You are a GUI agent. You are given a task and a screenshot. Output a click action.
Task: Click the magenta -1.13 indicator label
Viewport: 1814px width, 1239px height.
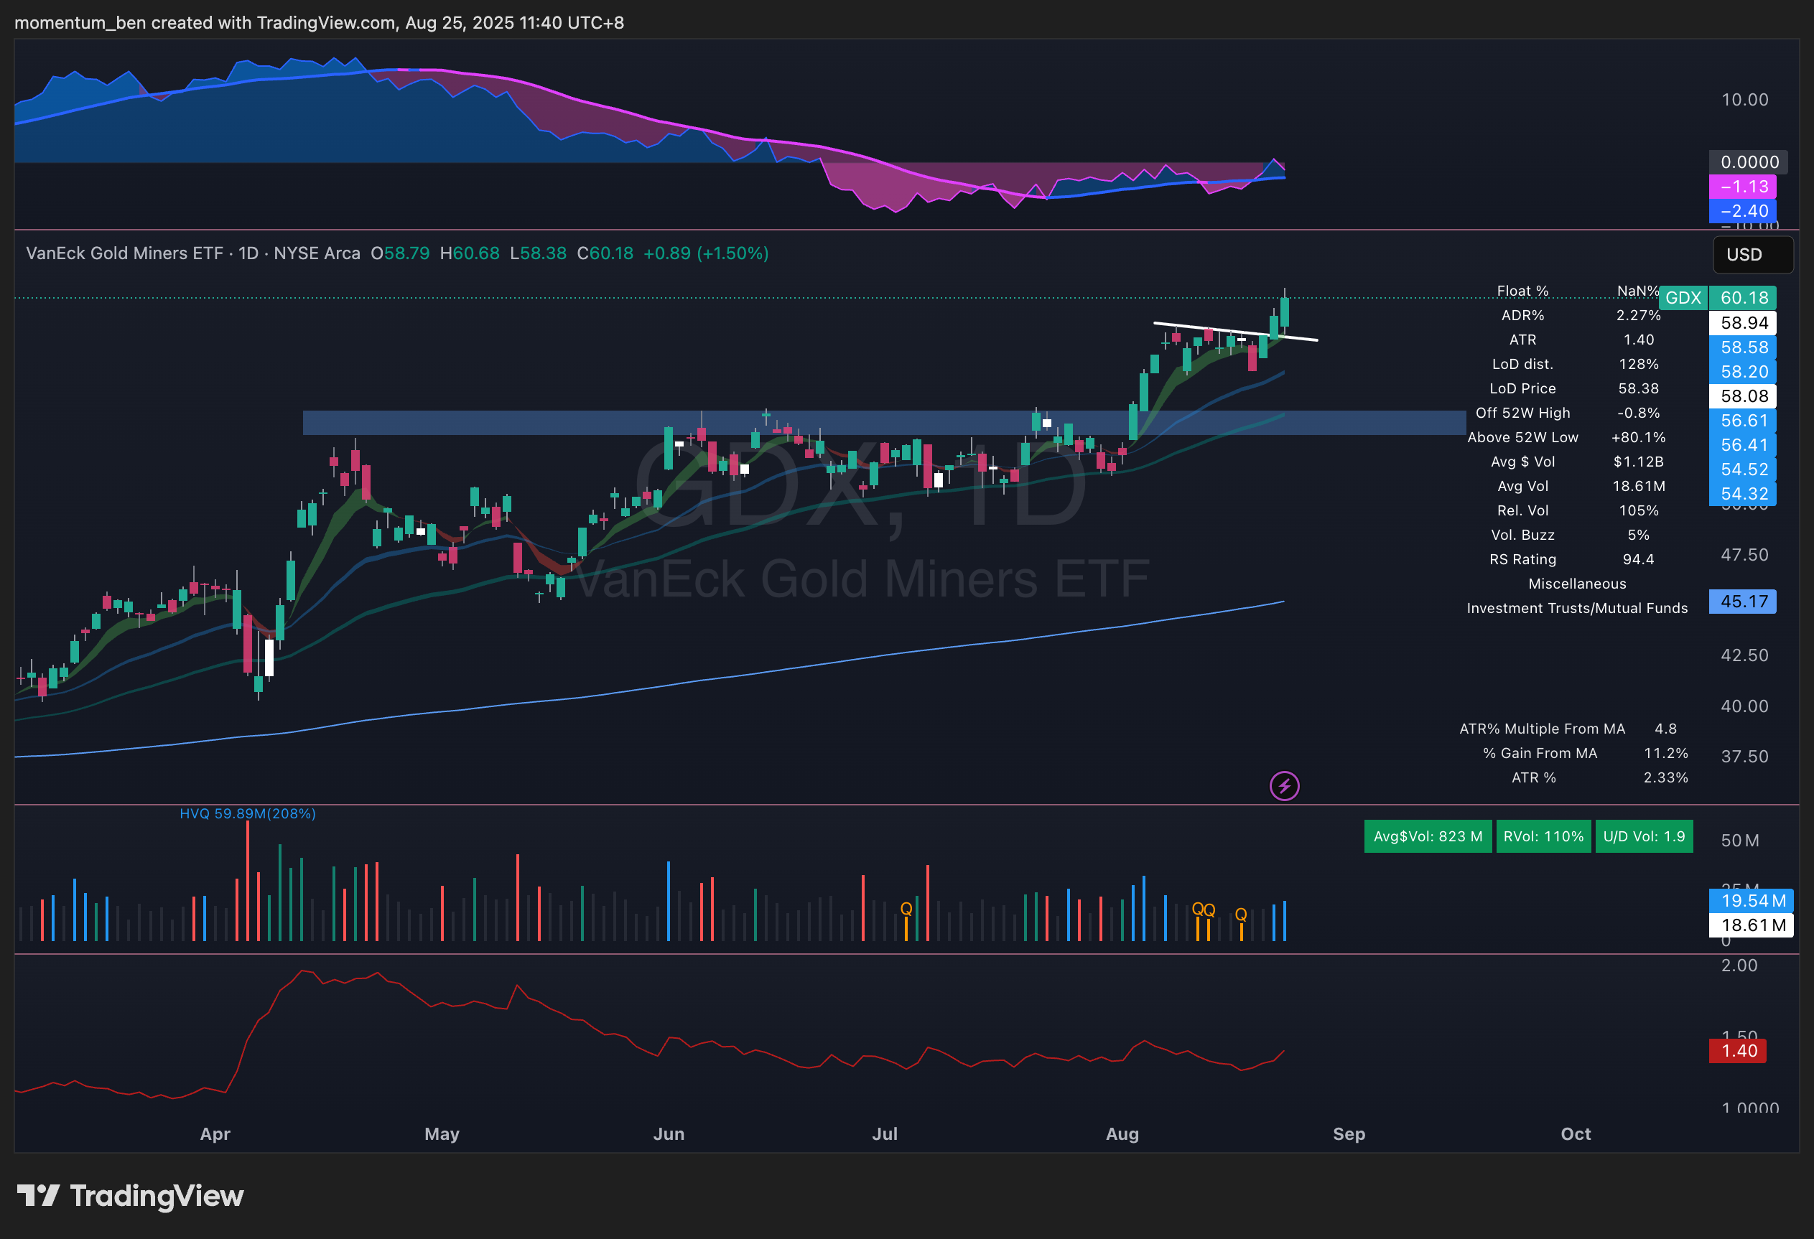[1742, 187]
